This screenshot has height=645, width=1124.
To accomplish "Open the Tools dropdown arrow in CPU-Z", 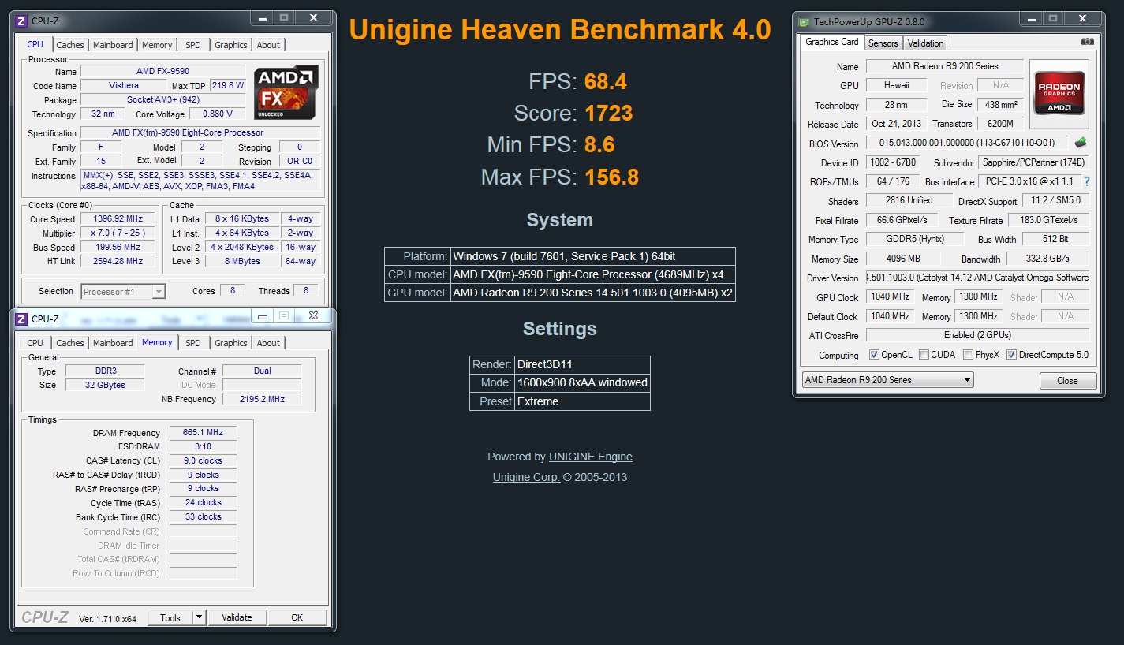I will [x=199, y=617].
